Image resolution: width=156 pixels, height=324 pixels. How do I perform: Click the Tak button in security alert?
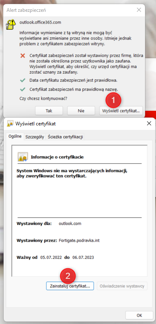49,111
